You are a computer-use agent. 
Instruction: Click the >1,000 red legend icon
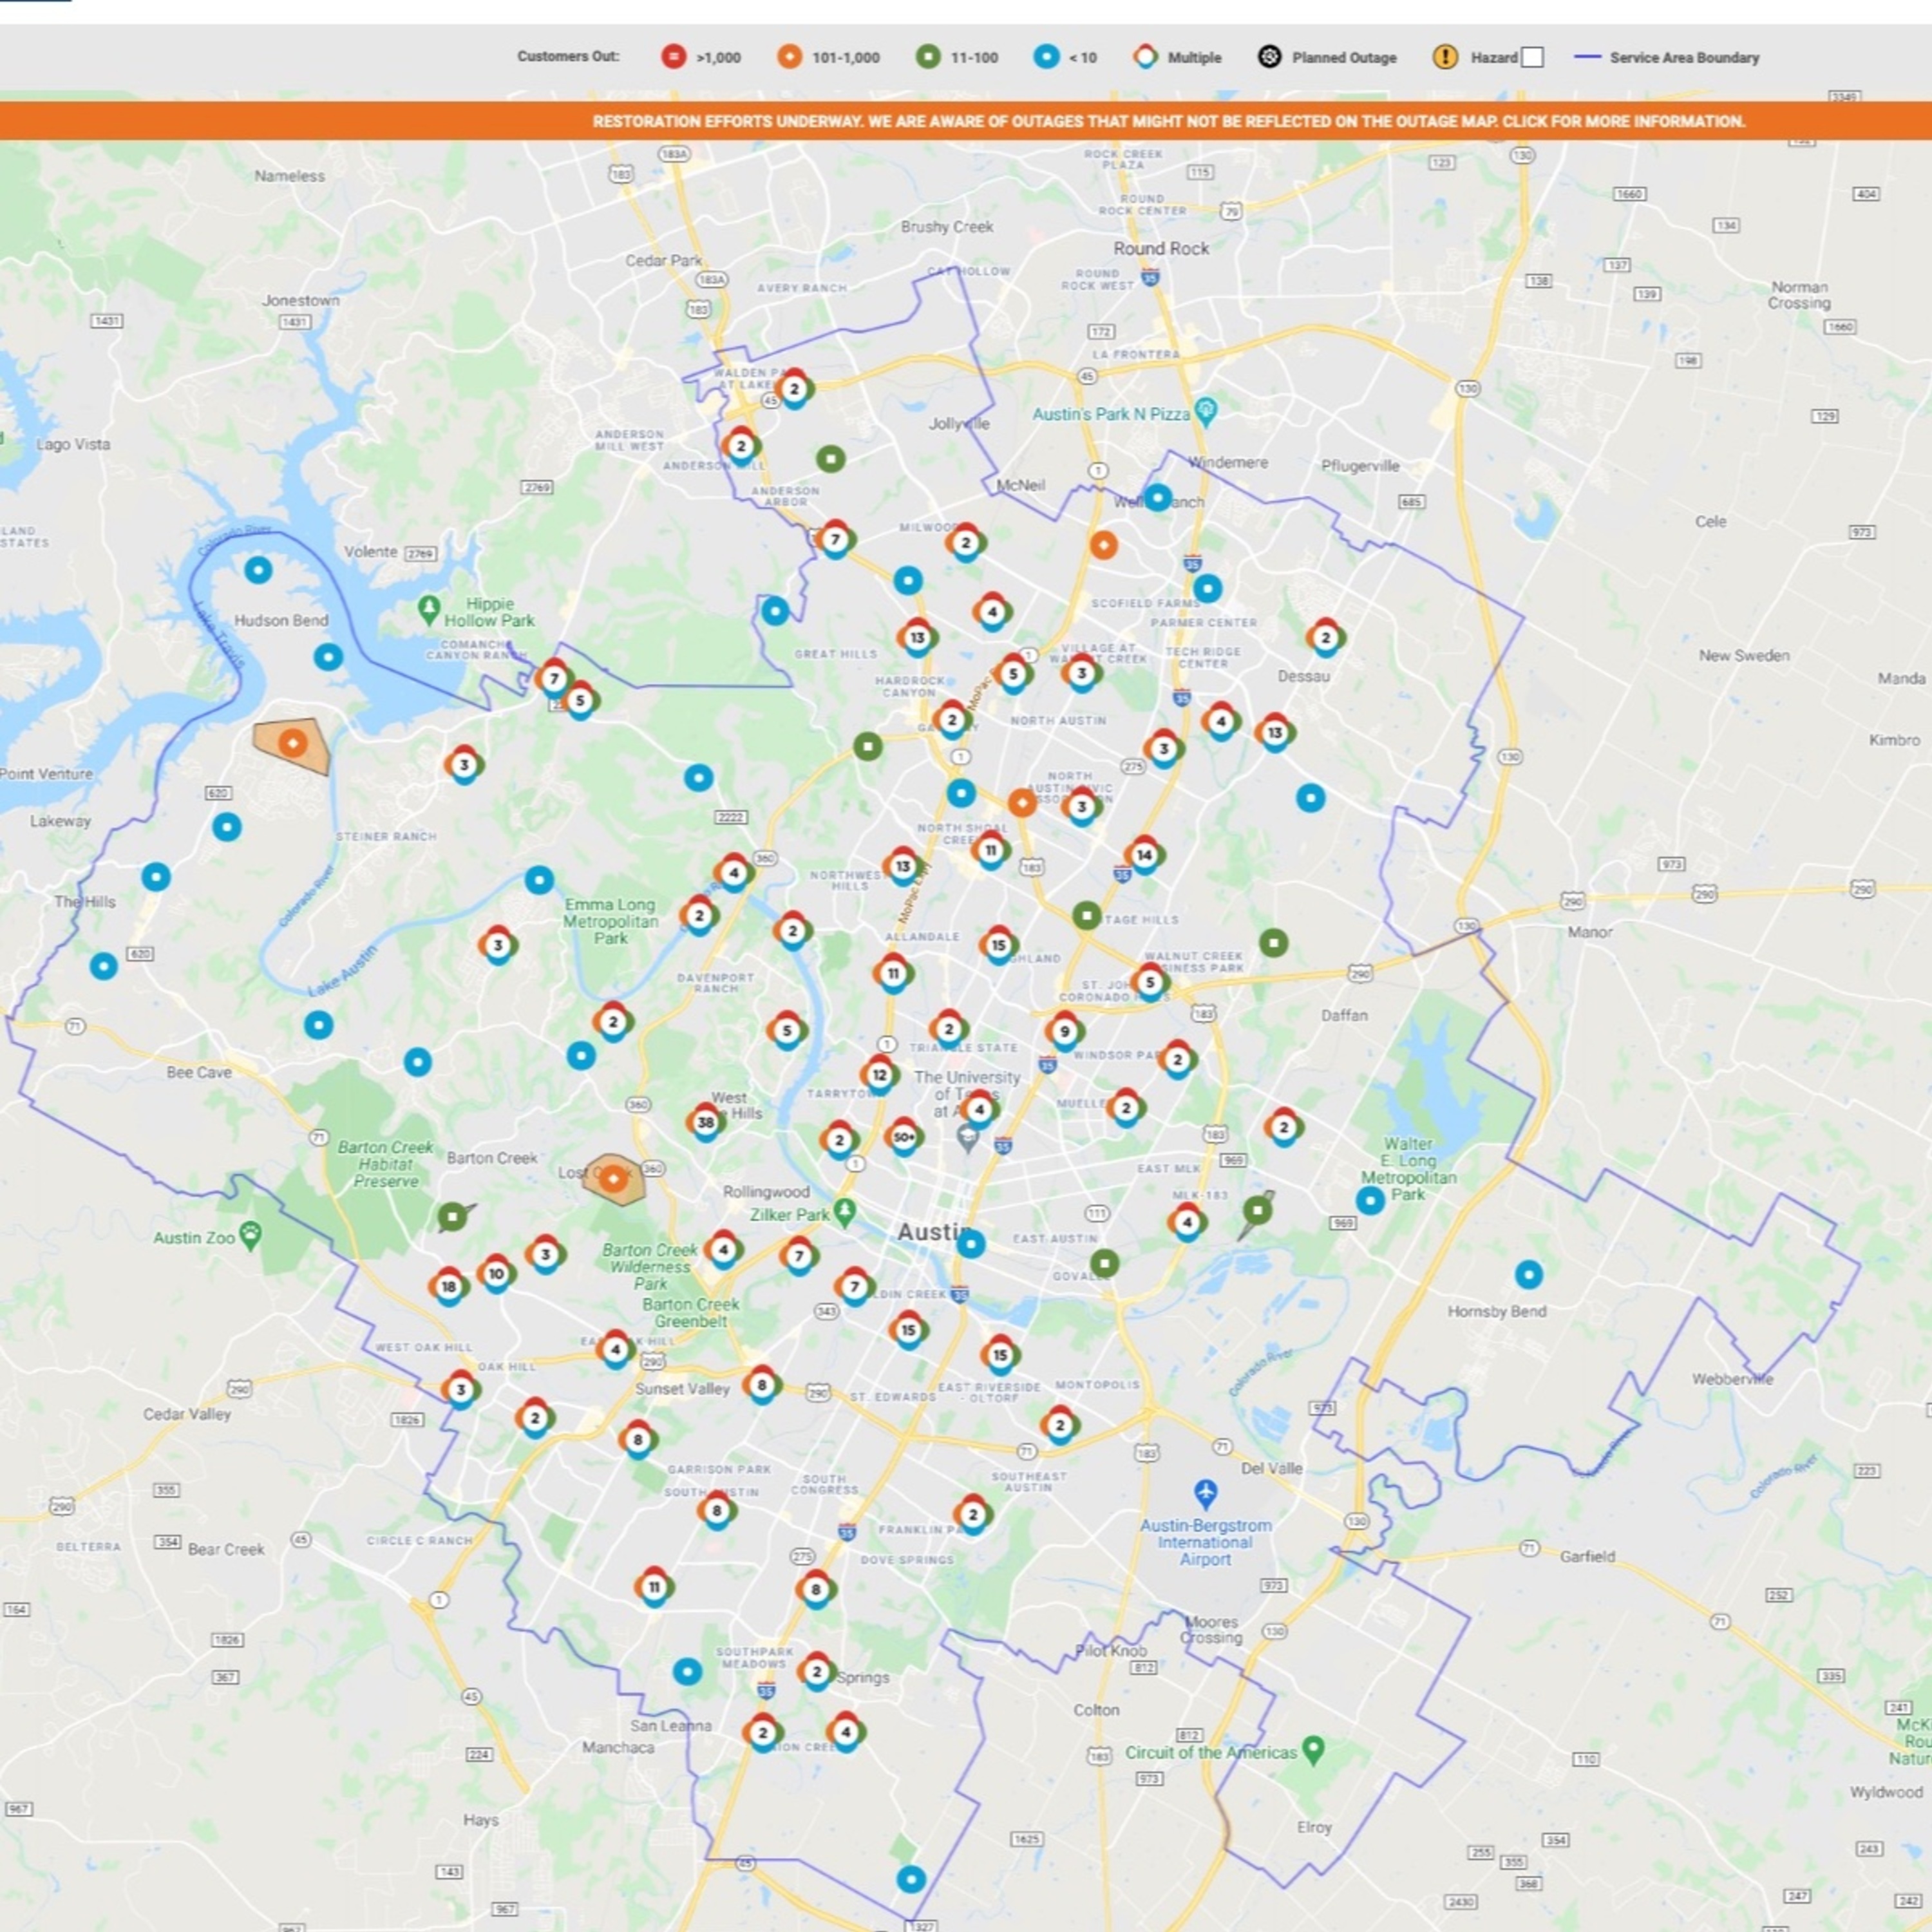674,56
